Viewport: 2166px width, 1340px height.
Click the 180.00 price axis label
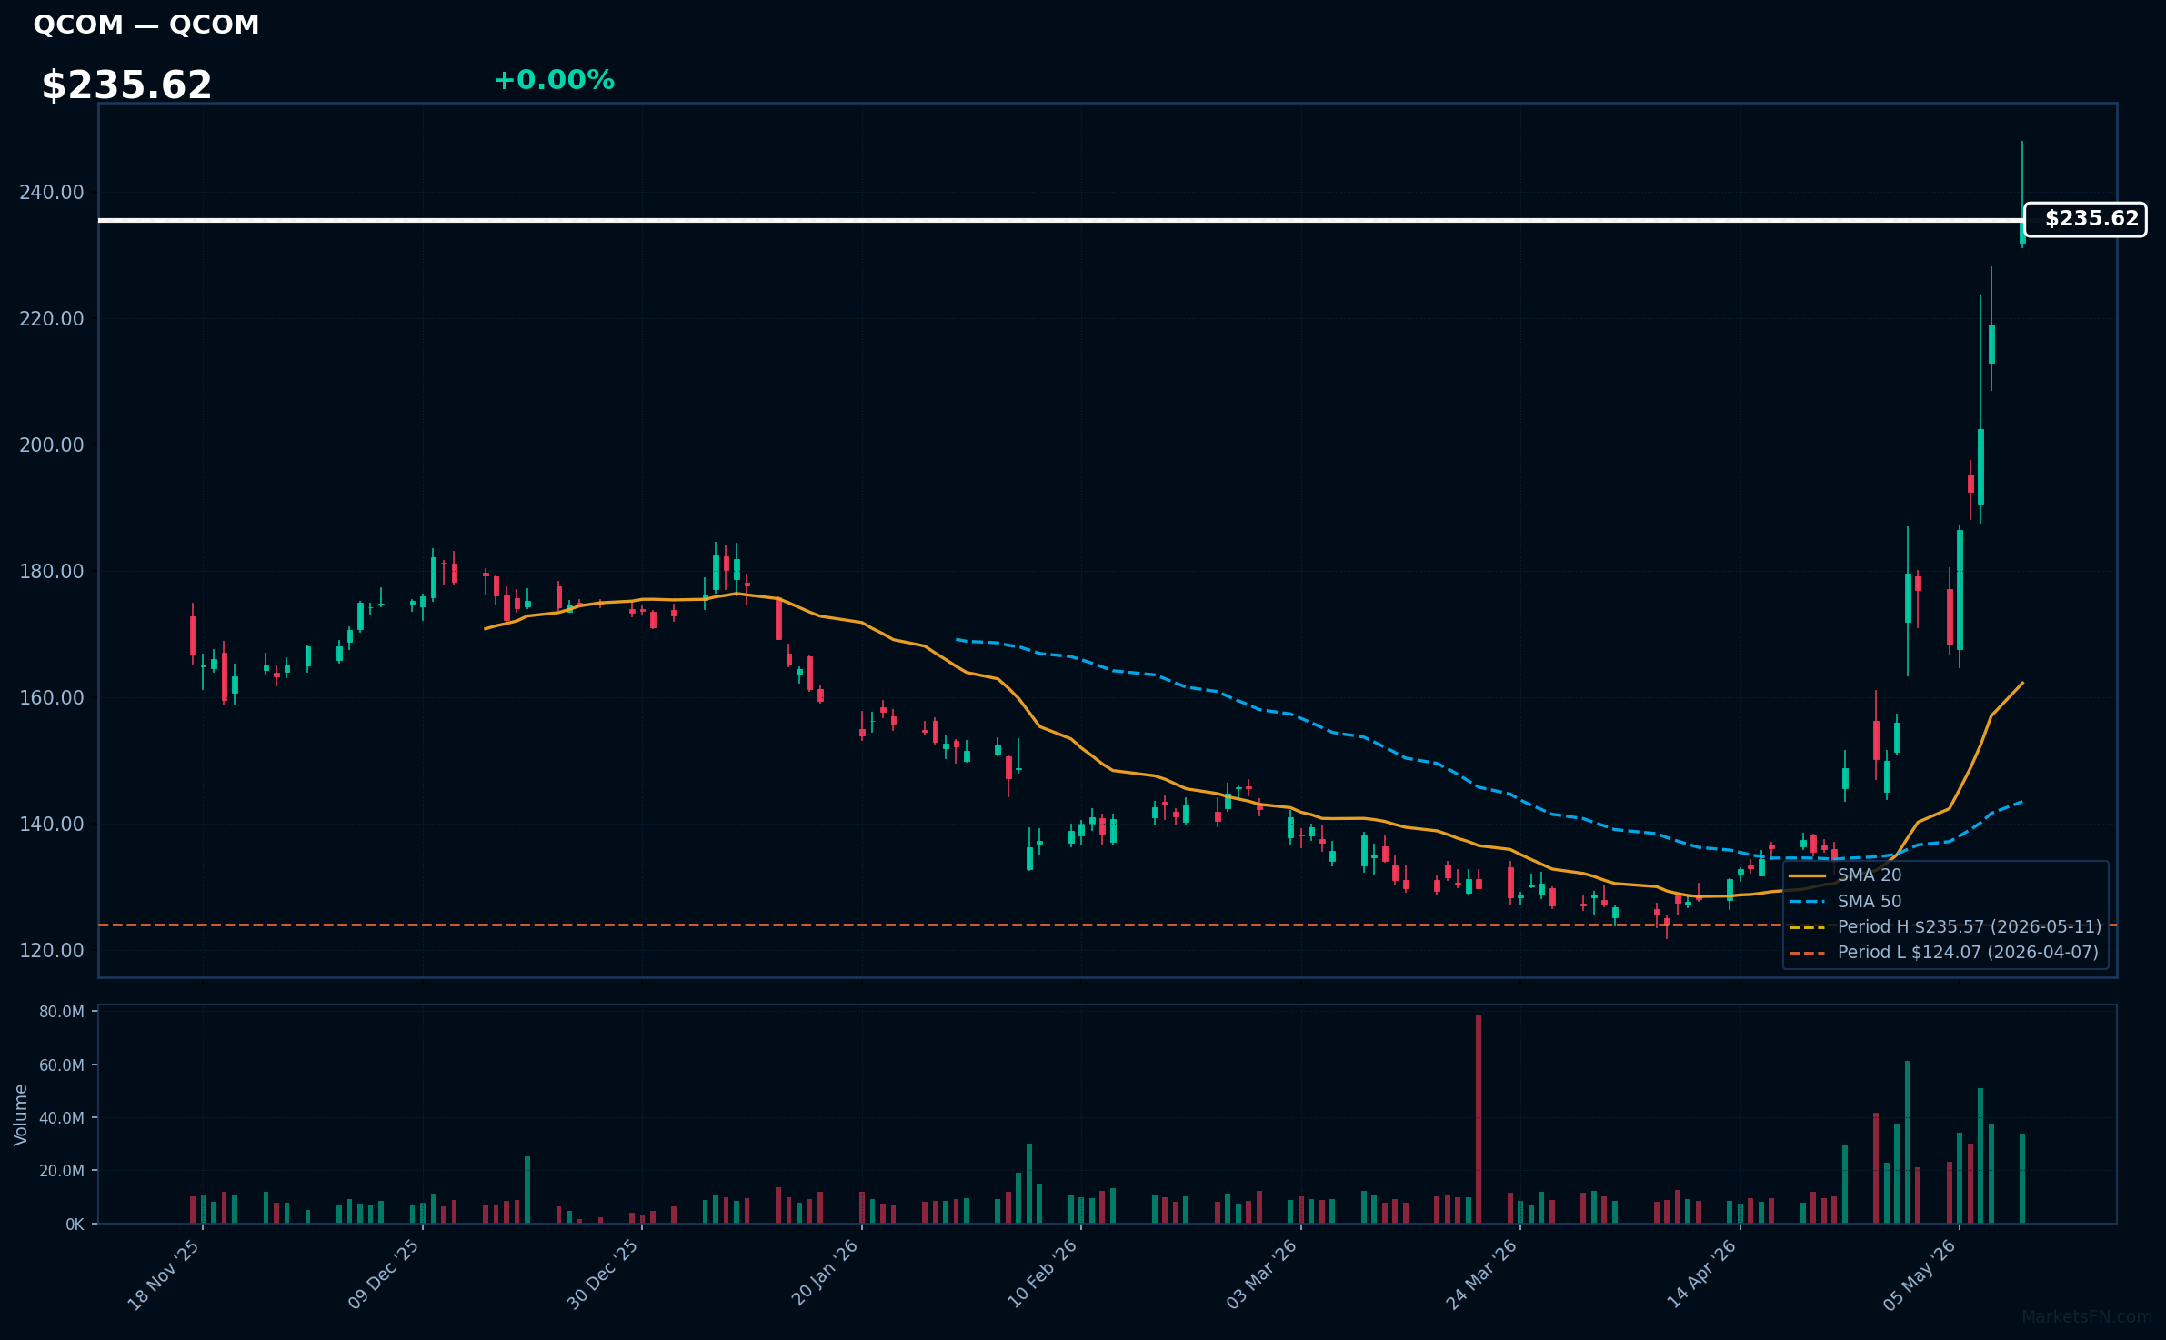point(51,571)
